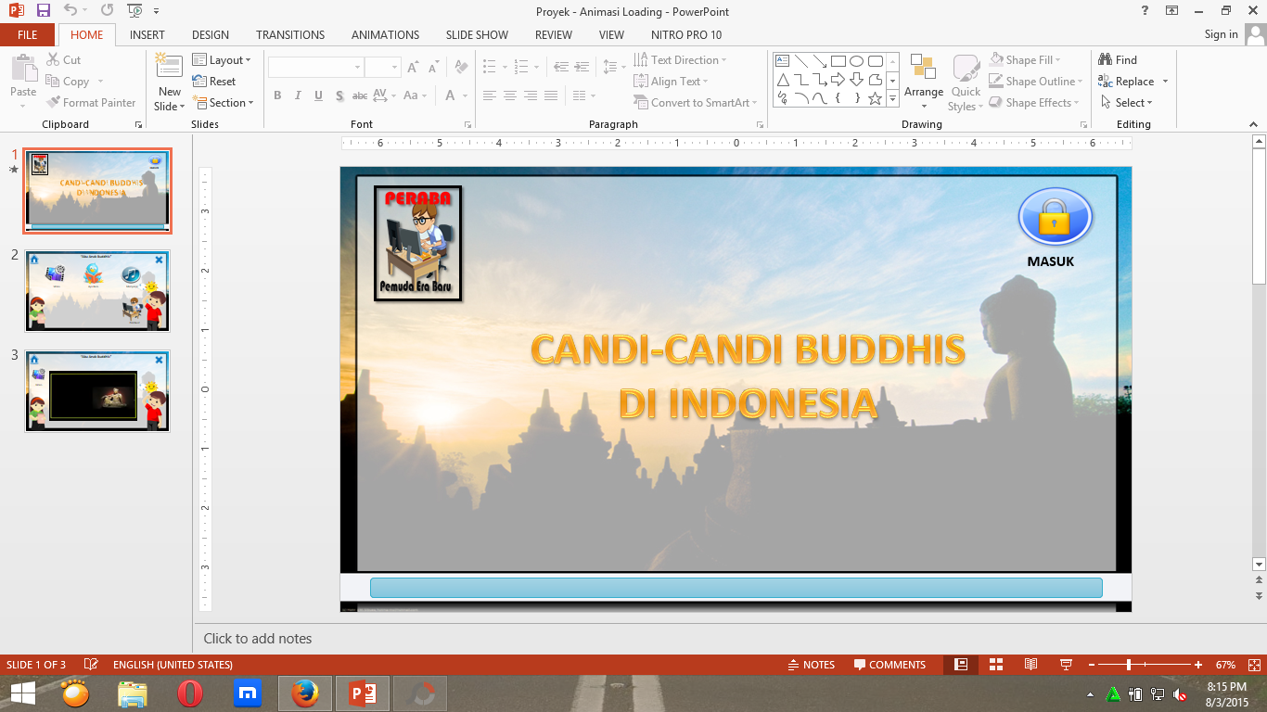Switch to the ANIMATIONS ribbon tab

[x=385, y=34]
